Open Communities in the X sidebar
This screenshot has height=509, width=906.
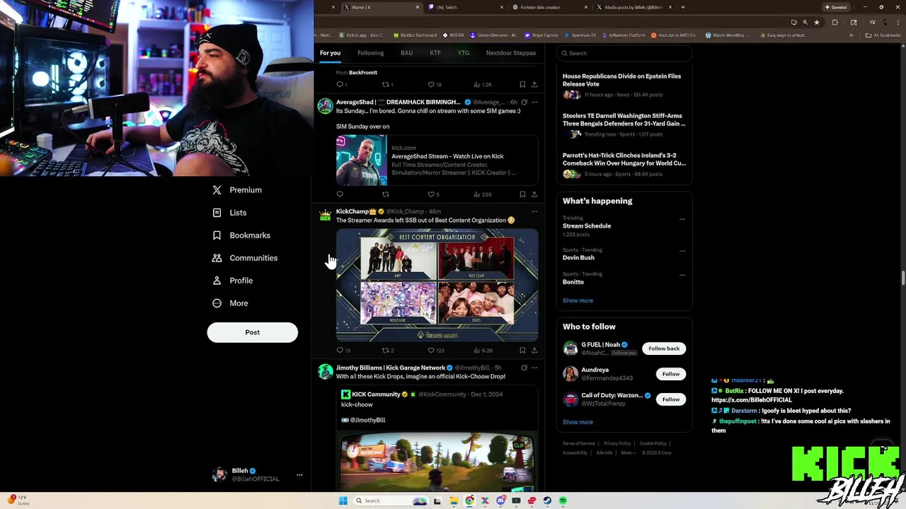point(245,257)
